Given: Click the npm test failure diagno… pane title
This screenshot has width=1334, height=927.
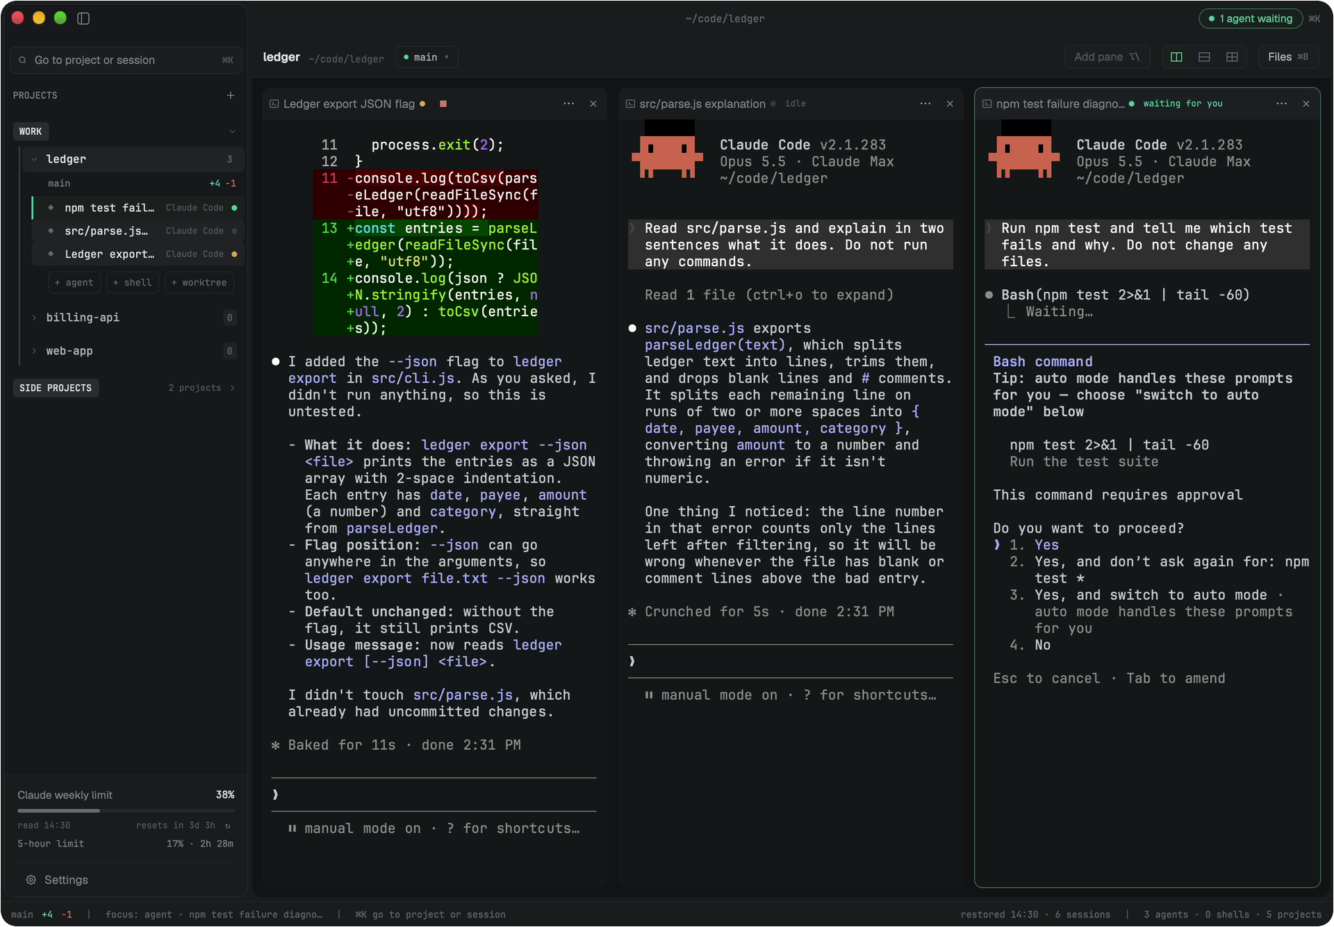Looking at the screenshot, I should pos(1060,104).
